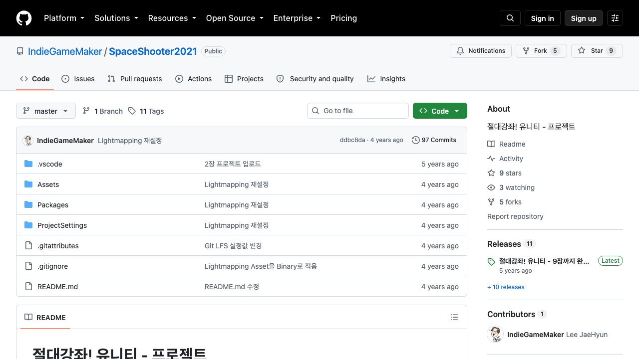Click the clock icon beside 97 Commits
Screen dimensions: 639x359
415,140
